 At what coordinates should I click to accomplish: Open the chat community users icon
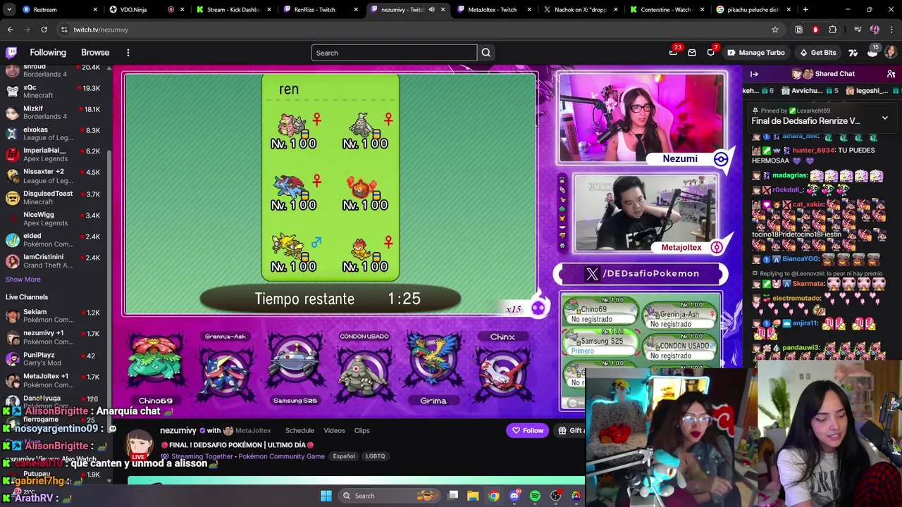891,73
